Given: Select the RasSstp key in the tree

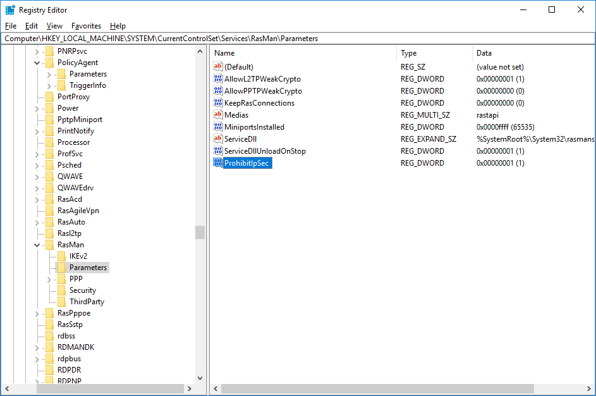Looking at the screenshot, I should 70,325.
